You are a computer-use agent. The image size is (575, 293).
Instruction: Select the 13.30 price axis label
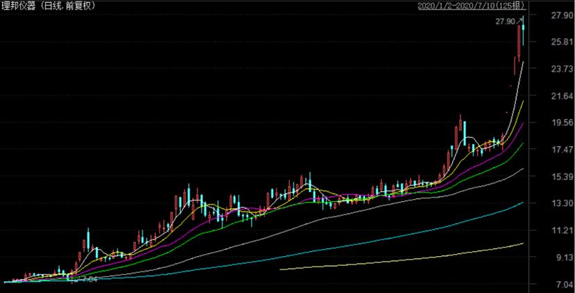pyautogui.click(x=562, y=203)
